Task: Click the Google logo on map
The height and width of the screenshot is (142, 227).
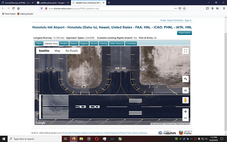Action: pos(40,123)
